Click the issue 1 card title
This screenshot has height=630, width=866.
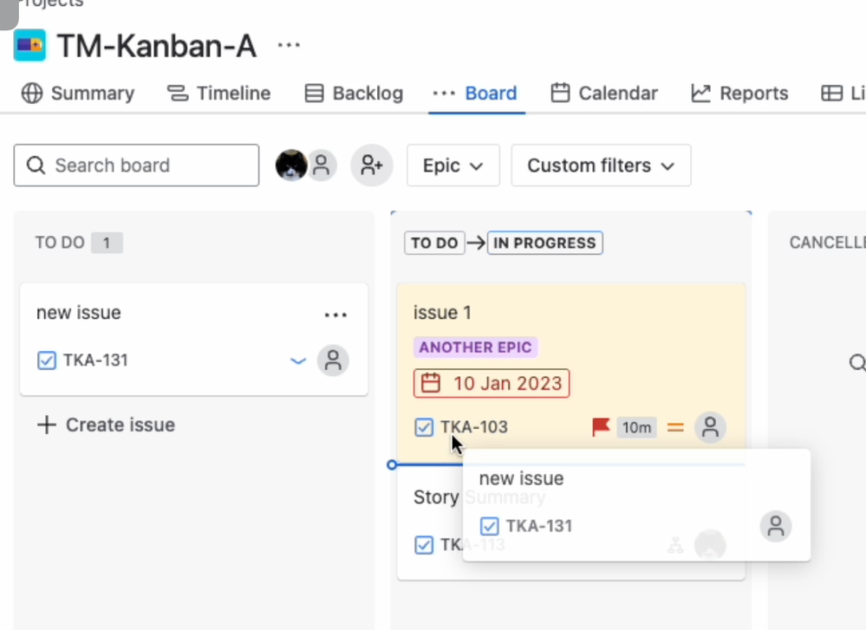coord(442,313)
